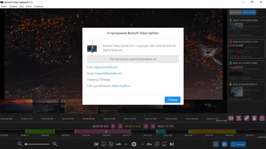Click the lower ruler mark 00:01:40

point(189,135)
